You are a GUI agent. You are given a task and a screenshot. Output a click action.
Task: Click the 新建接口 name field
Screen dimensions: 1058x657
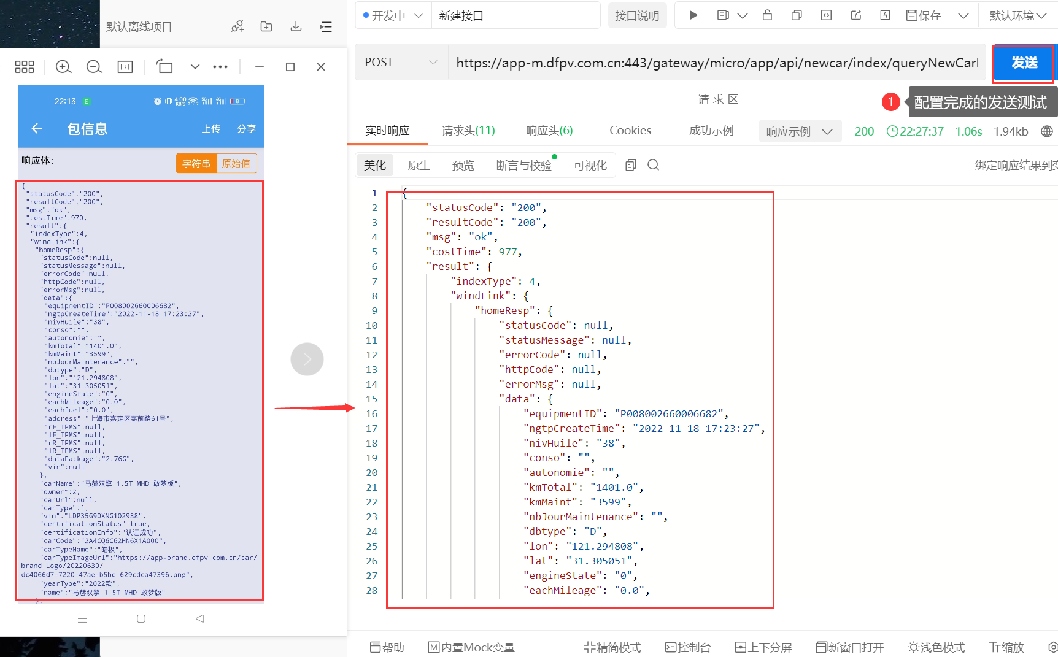(515, 15)
